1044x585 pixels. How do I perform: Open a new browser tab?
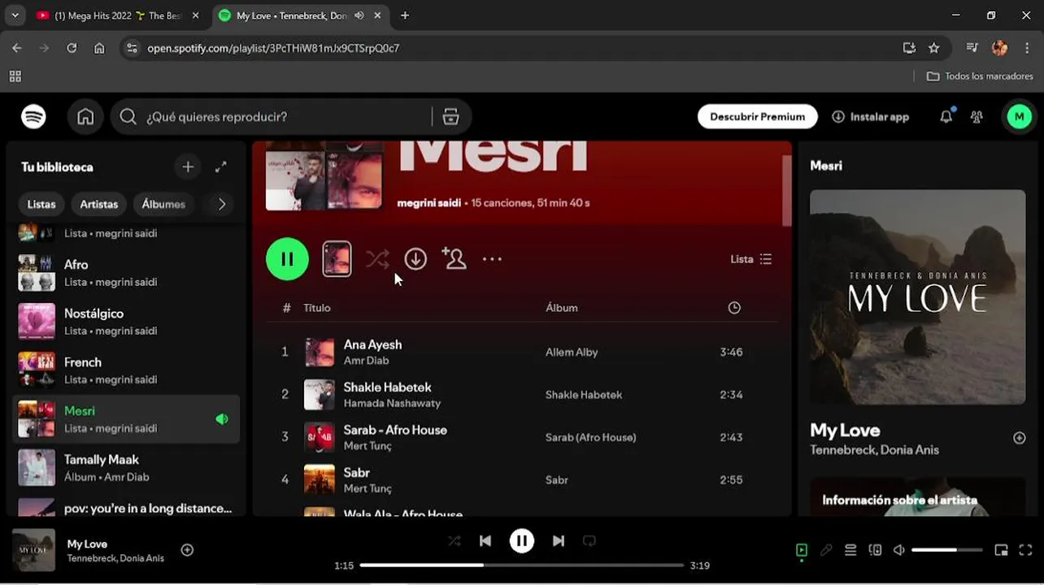point(405,15)
